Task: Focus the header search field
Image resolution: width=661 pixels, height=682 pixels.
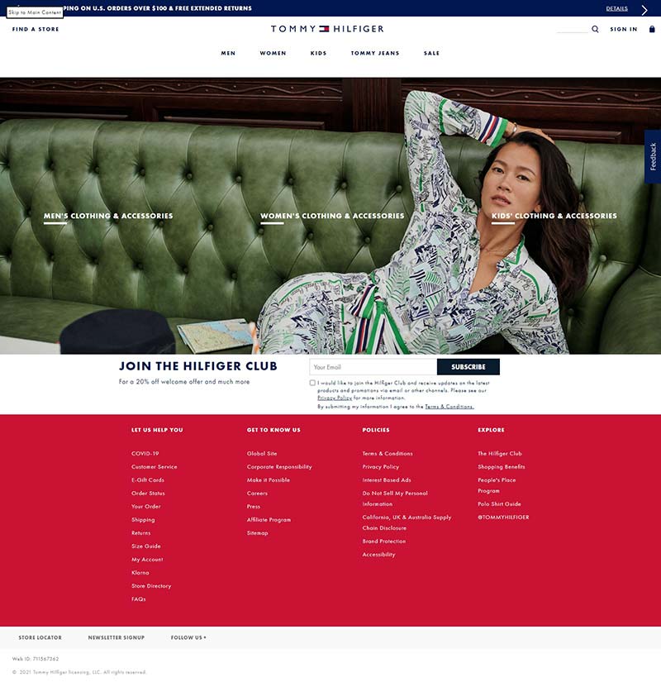Action: [x=573, y=29]
